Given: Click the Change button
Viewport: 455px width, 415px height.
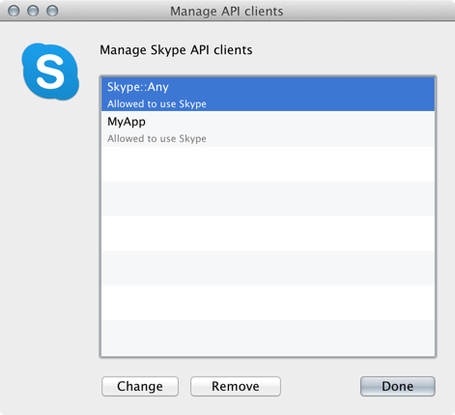Looking at the screenshot, I should [x=140, y=386].
